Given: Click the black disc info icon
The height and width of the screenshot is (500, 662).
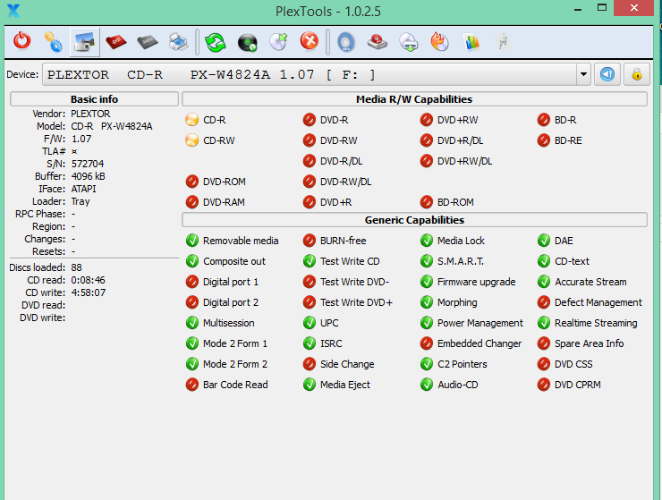Looking at the screenshot, I should pyautogui.click(x=247, y=42).
